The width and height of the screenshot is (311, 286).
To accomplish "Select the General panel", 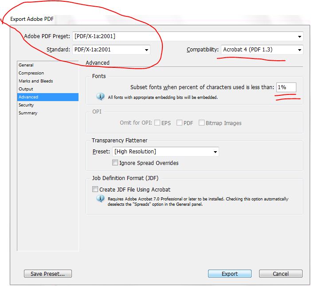I will 47,65.
